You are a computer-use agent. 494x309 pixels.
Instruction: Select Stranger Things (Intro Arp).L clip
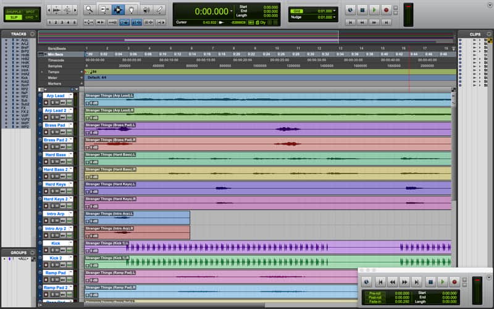[137, 218]
